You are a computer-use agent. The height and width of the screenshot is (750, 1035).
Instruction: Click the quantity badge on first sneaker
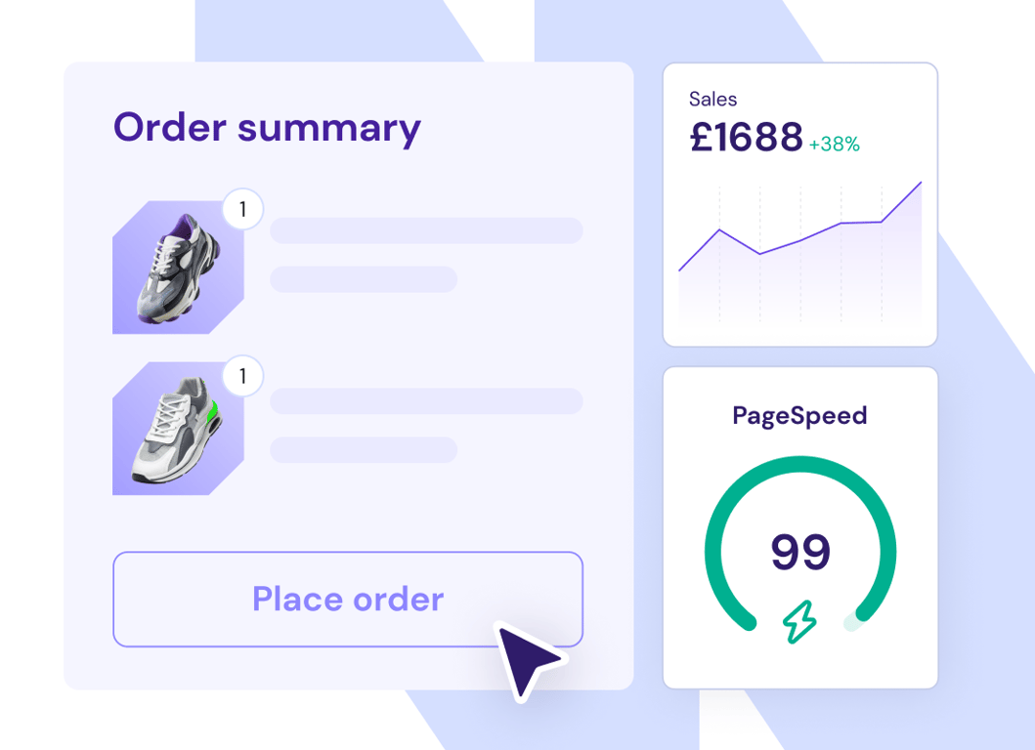243,209
